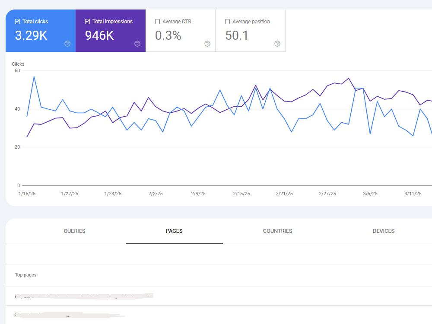Select the Pages tab
This screenshot has width=432, height=324.
coord(174,231)
